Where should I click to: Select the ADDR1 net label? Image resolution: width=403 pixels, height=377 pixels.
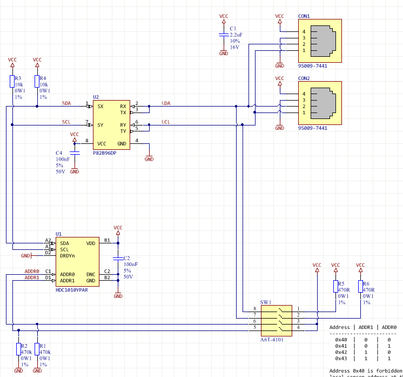click(x=32, y=277)
